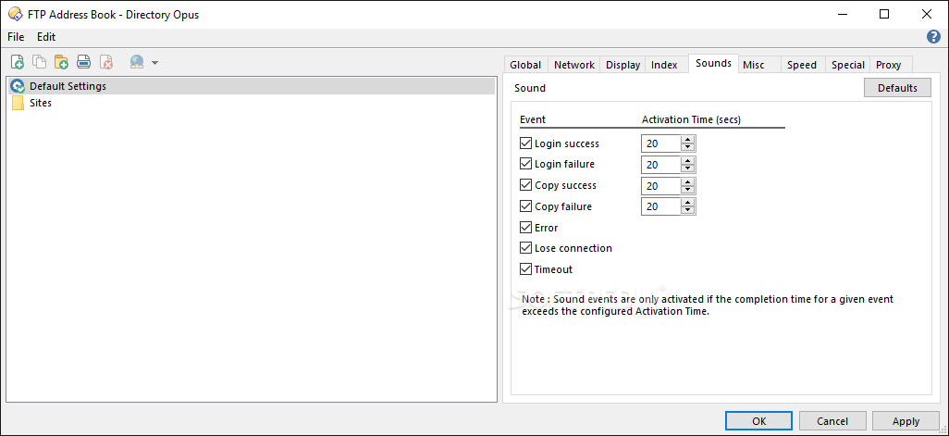
Task: Toggle the Login failure checkbox
Action: tap(525, 164)
